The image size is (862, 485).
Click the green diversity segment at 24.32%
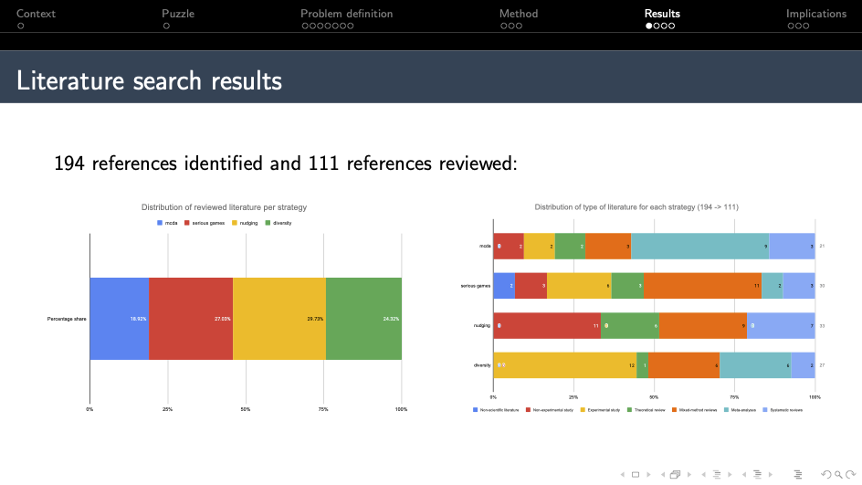(x=363, y=319)
